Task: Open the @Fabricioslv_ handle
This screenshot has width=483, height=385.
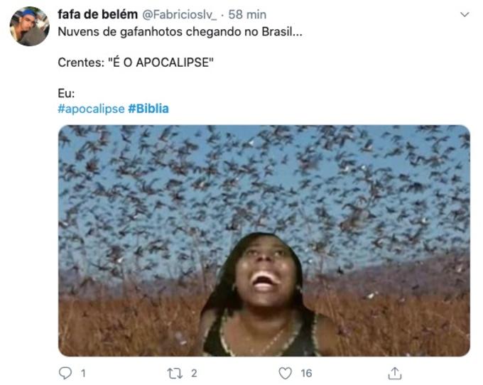Action: click(179, 14)
